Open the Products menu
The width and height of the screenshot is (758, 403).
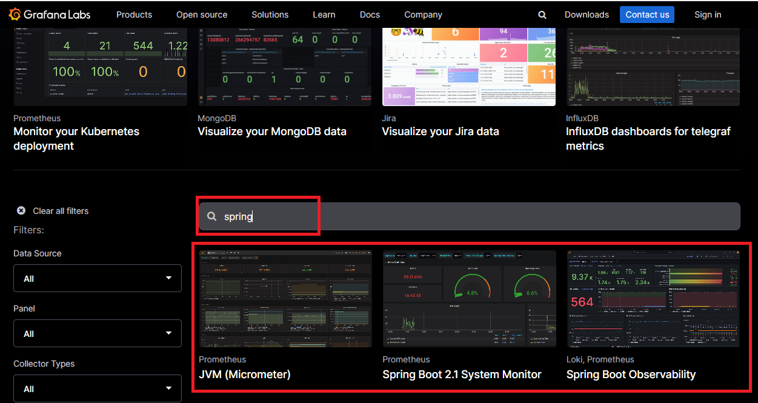(x=134, y=15)
